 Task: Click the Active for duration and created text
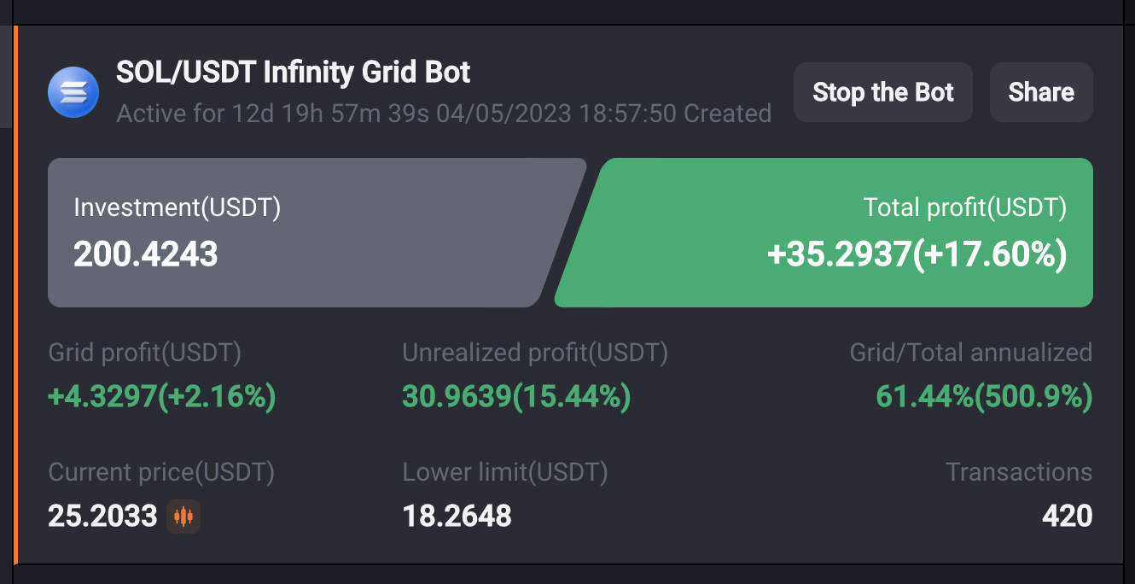point(444,114)
